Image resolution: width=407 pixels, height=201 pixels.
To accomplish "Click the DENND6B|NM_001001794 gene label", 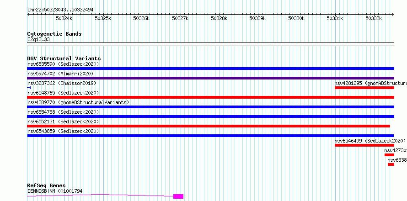I will (55, 191).
